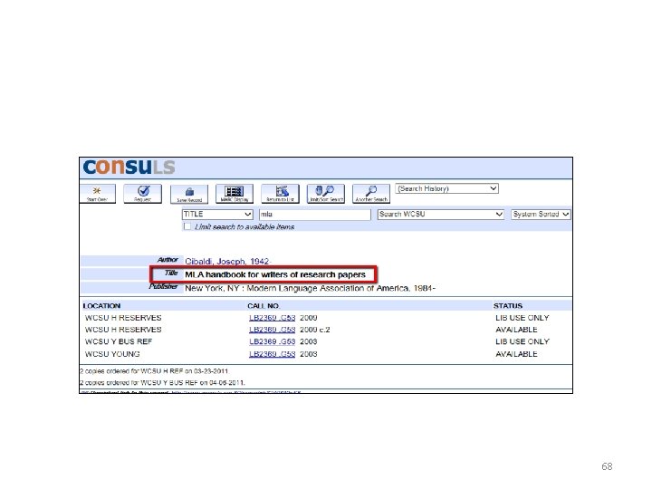652x489 pixels.
Task: Click note about copies ordered for WCSU H REF
Action: click(154, 371)
